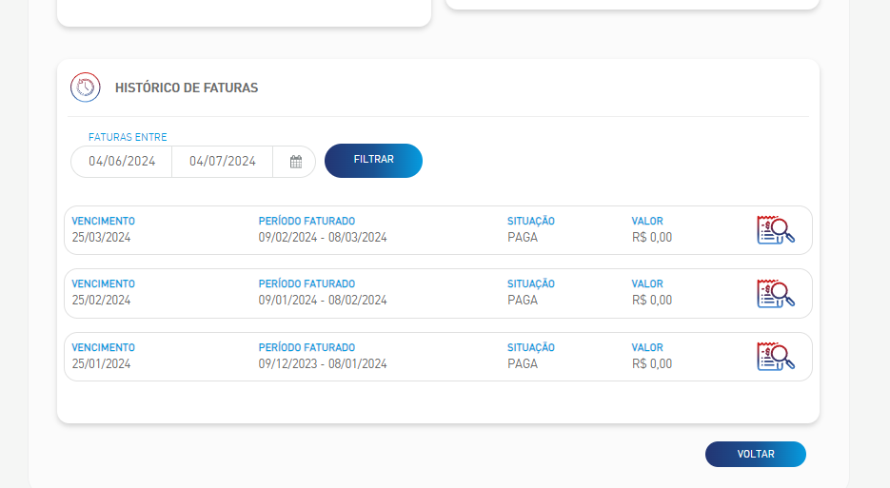Select billed period 09/01/2024 - 08/02/2024
This screenshot has width=890, height=488.
click(323, 301)
